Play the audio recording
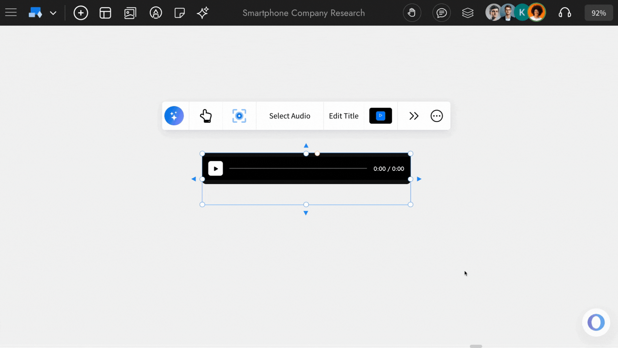618x348 pixels. point(215,168)
